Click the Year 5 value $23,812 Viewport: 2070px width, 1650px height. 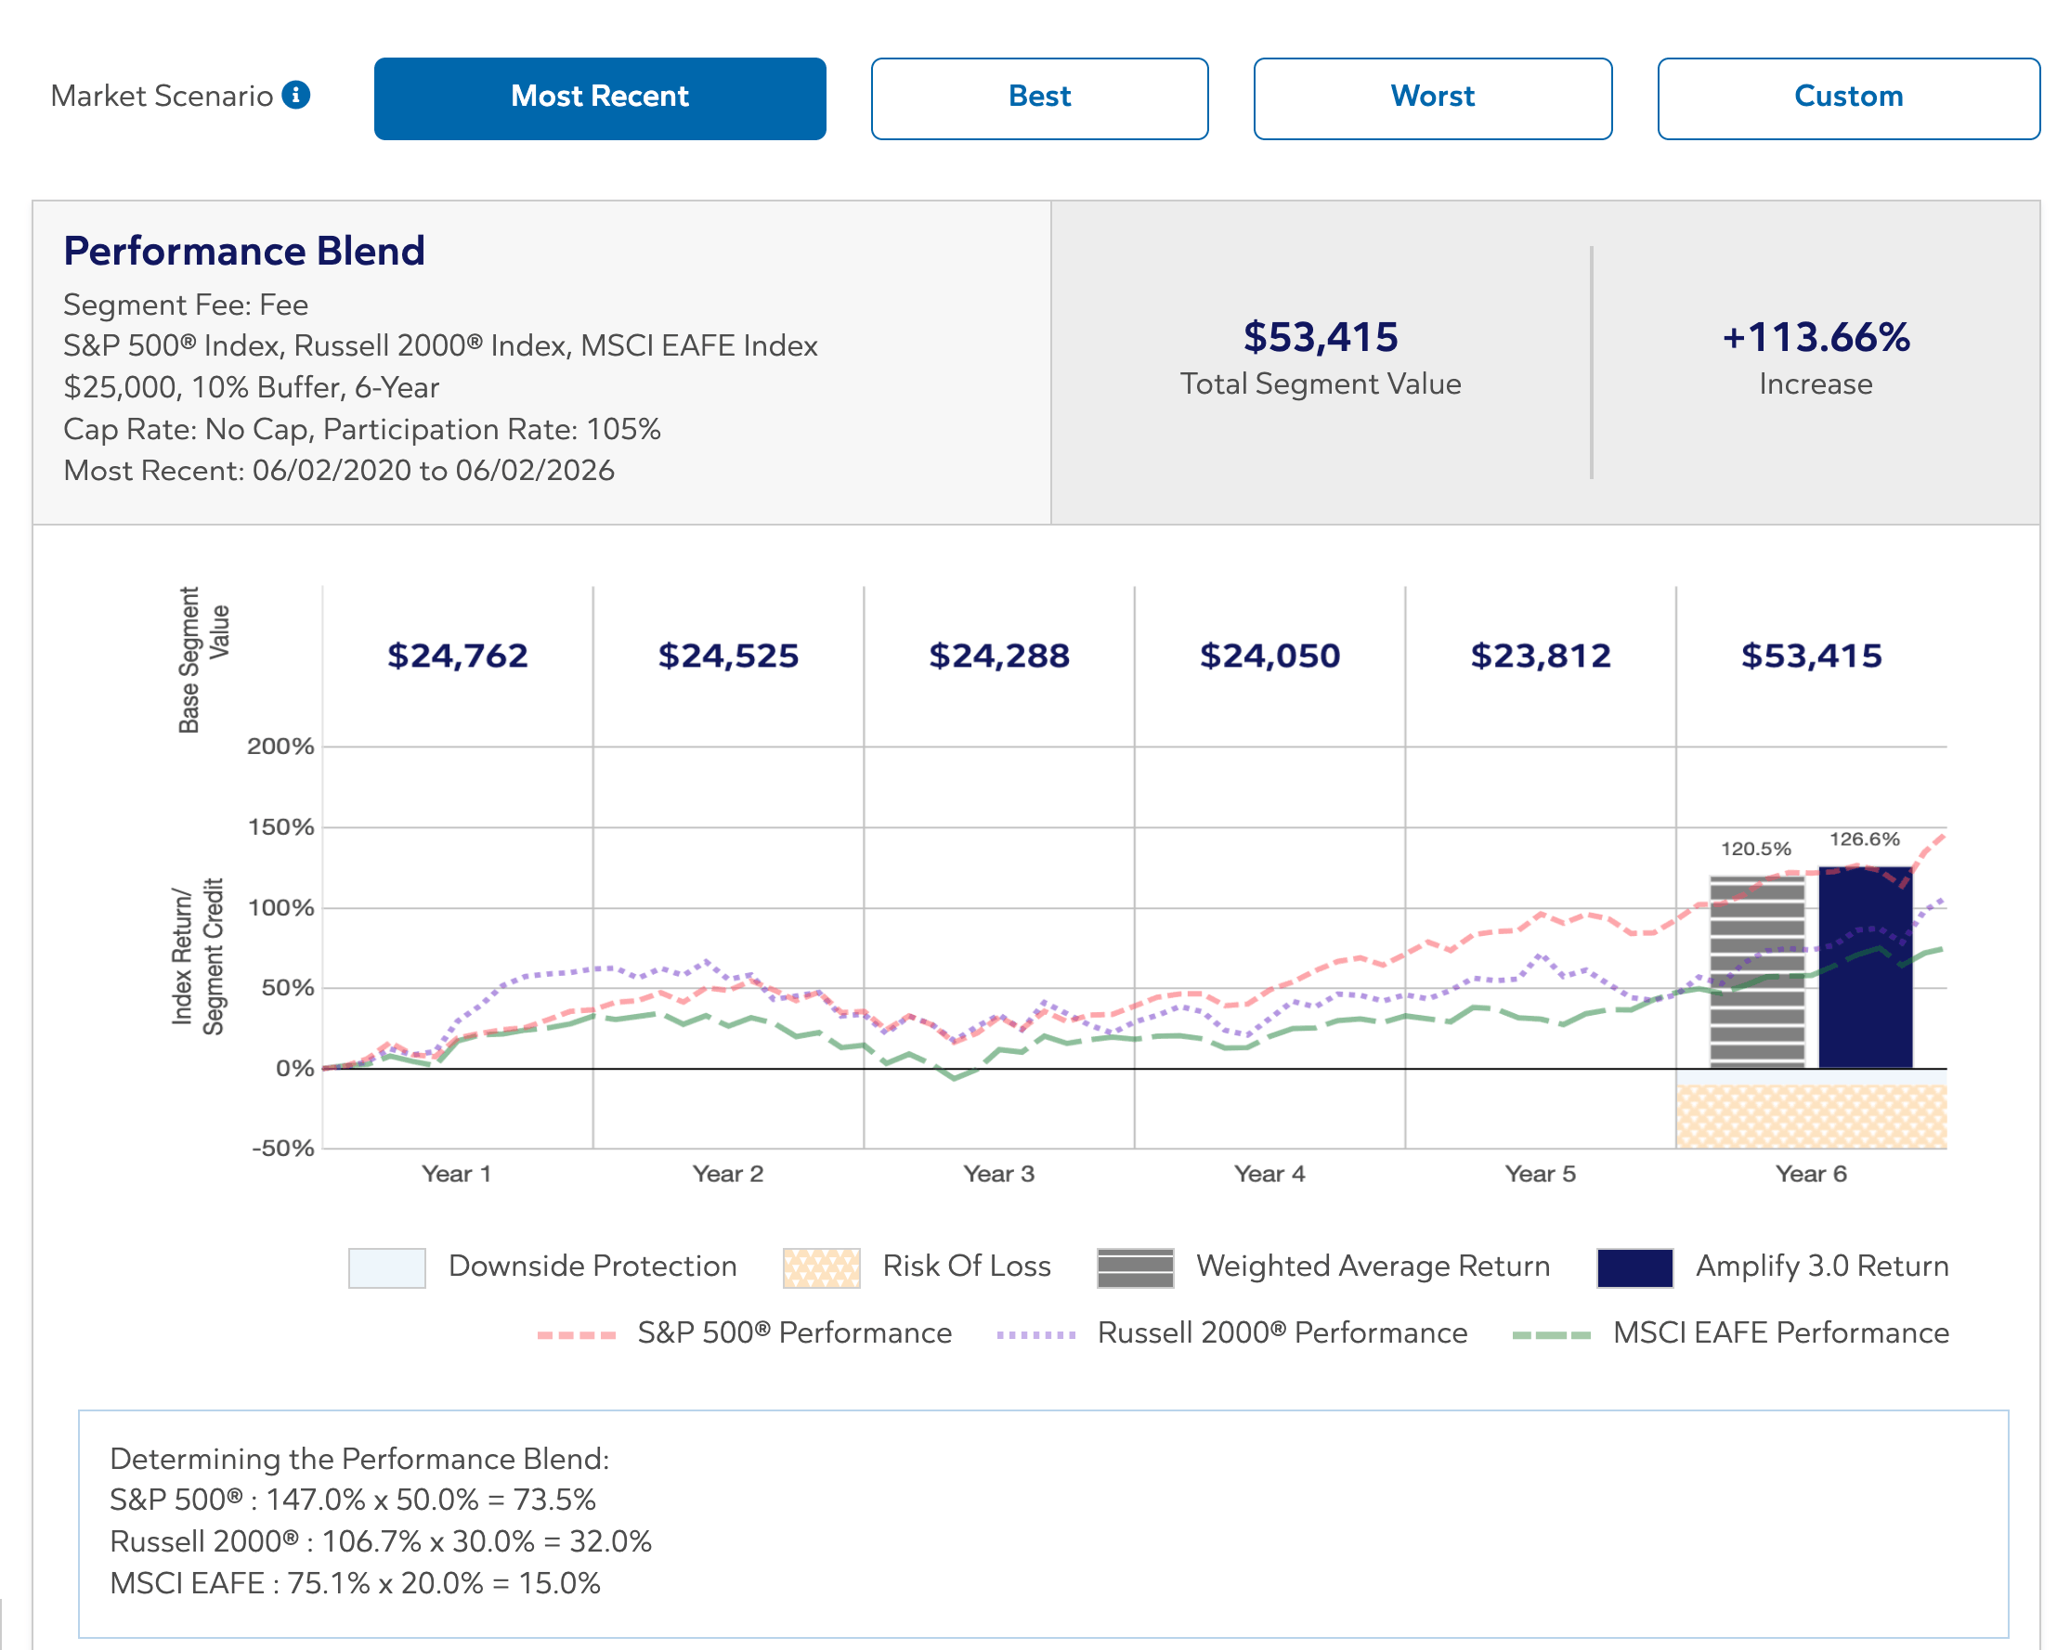1540,656
